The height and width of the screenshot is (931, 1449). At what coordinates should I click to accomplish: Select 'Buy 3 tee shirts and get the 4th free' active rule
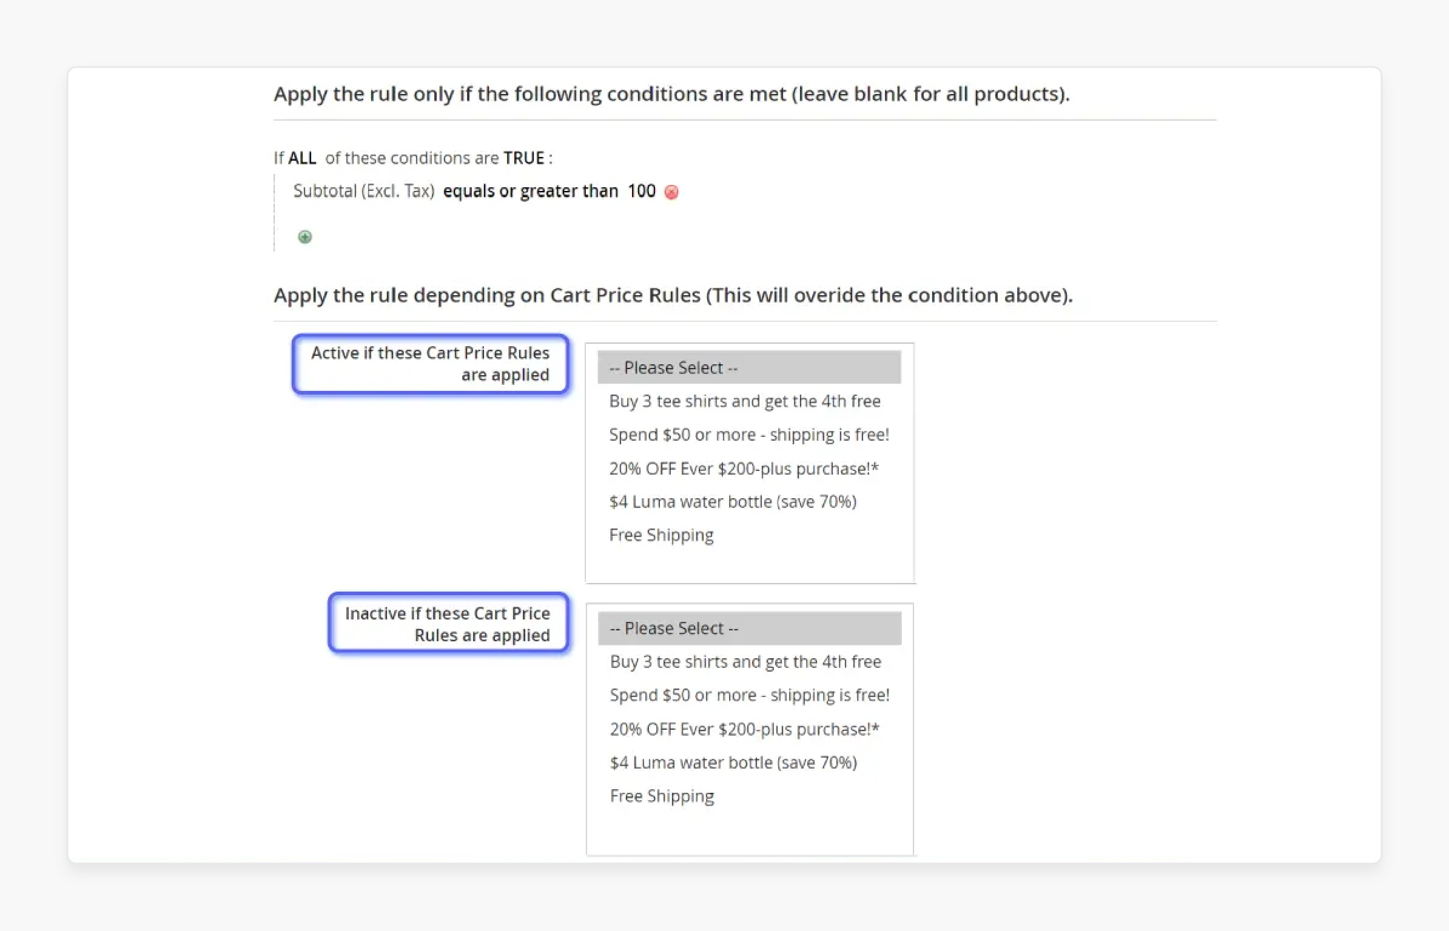pyautogui.click(x=745, y=401)
